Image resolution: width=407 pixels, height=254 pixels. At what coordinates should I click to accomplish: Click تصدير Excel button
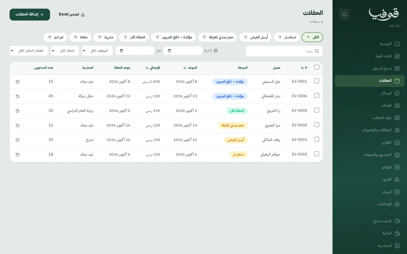(72, 14)
